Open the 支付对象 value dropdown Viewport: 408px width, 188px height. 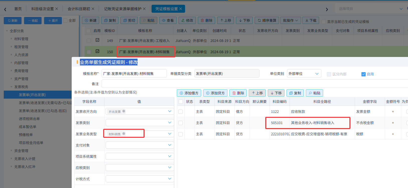point(139,145)
